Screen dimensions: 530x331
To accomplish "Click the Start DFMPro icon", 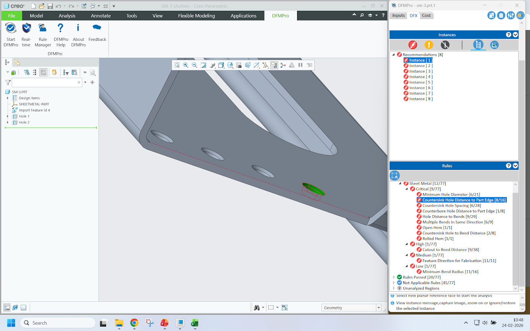I will (x=11, y=28).
